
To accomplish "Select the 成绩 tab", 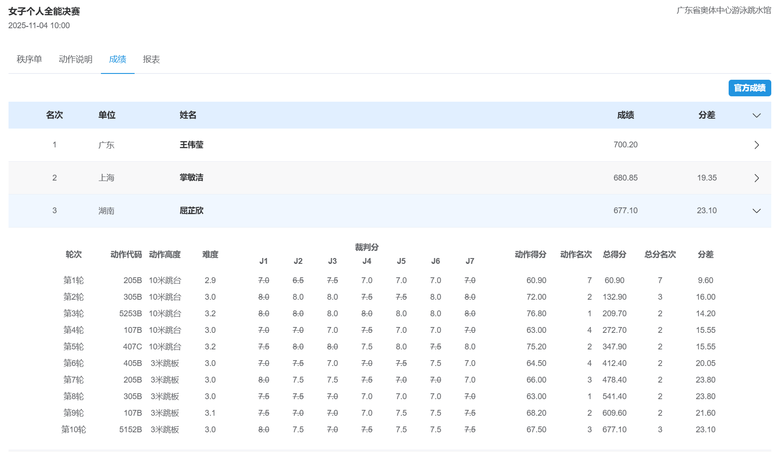I will click(117, 59).
